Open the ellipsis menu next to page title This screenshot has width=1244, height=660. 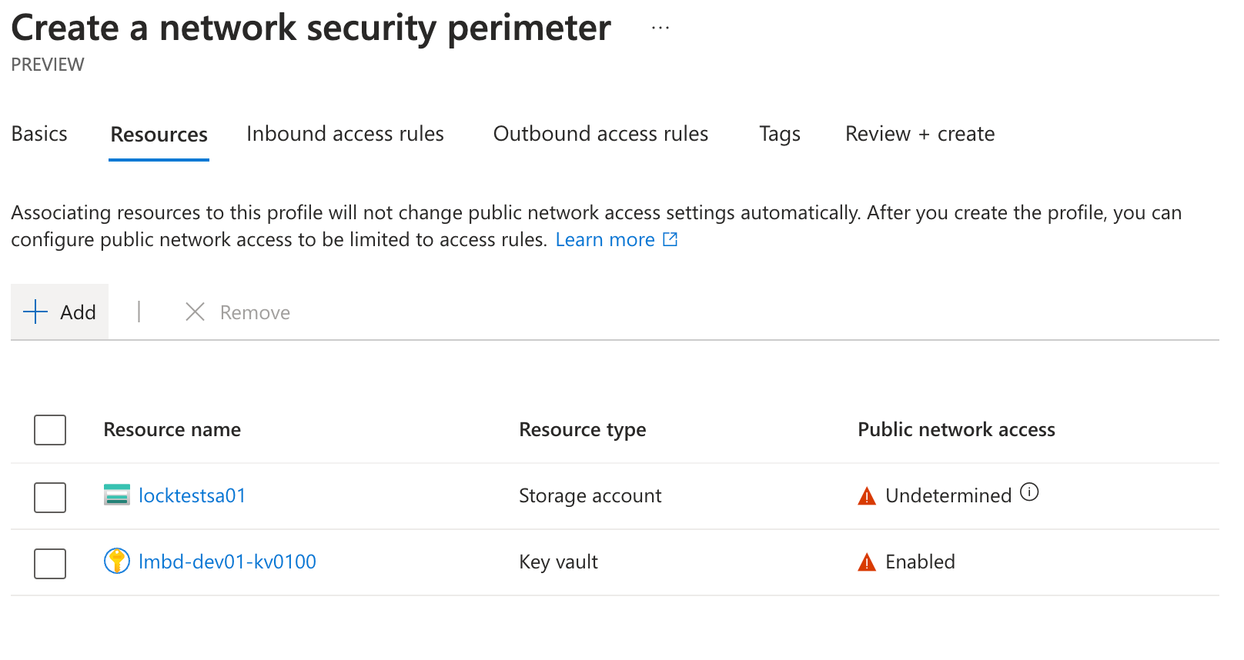point(660,28)
